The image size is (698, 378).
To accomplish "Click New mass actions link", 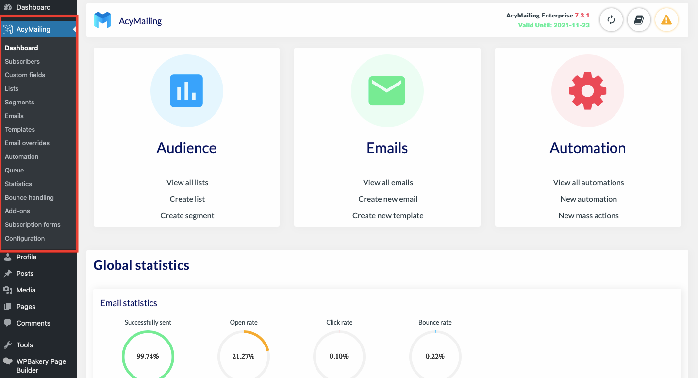I will (588, 215).
